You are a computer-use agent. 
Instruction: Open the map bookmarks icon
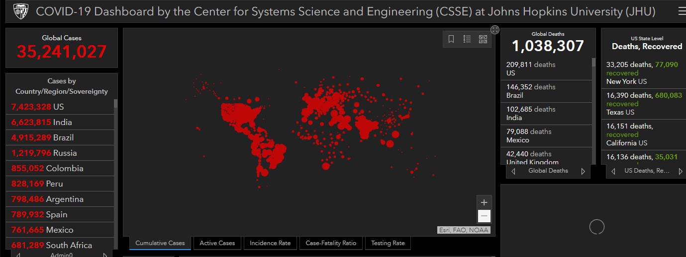[451, 39]
